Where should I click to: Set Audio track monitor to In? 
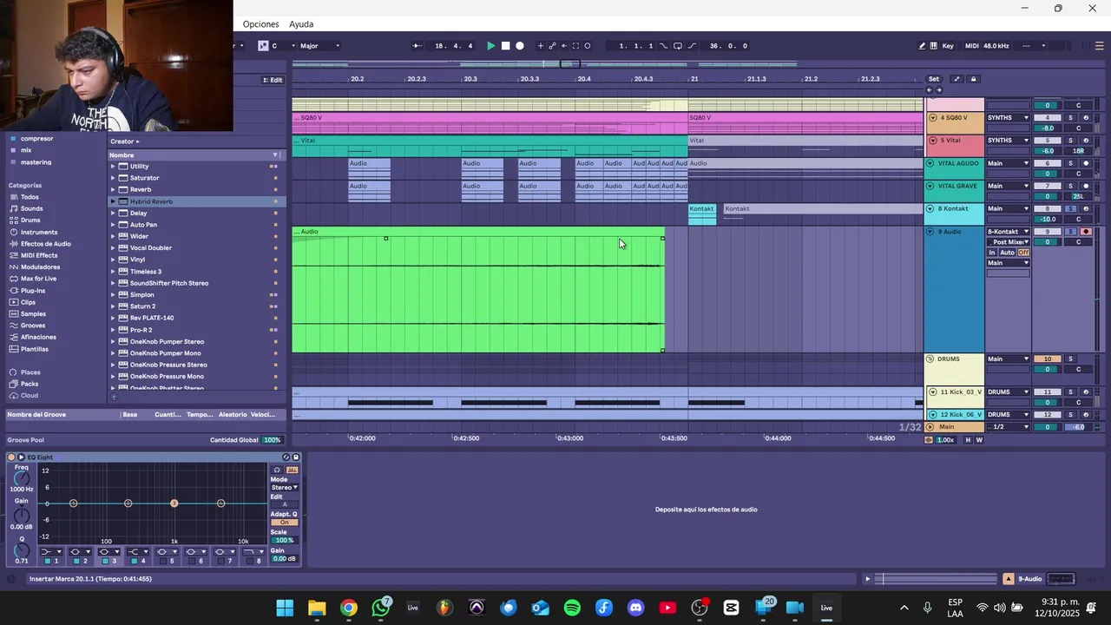(992, 253)
